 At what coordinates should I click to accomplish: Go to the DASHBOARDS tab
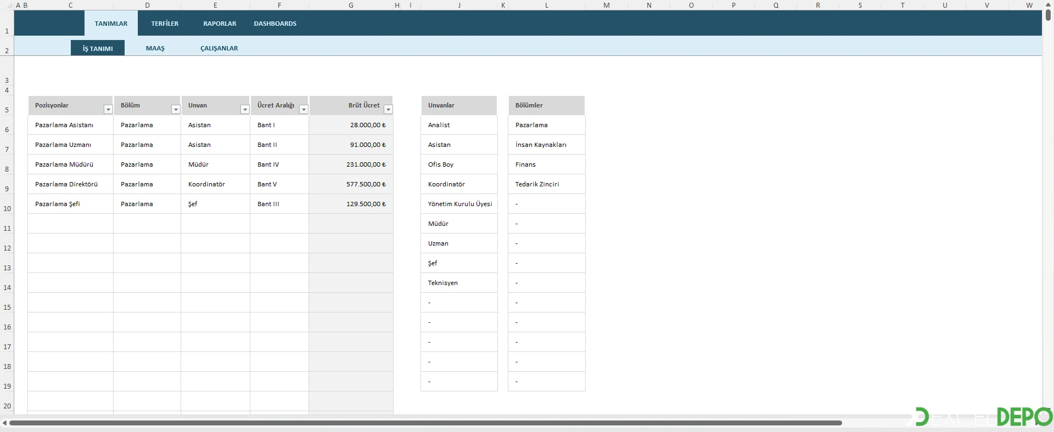[x=275, y=24]
